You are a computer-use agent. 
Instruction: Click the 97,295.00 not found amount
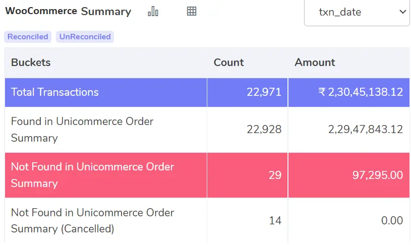(377, 175)
